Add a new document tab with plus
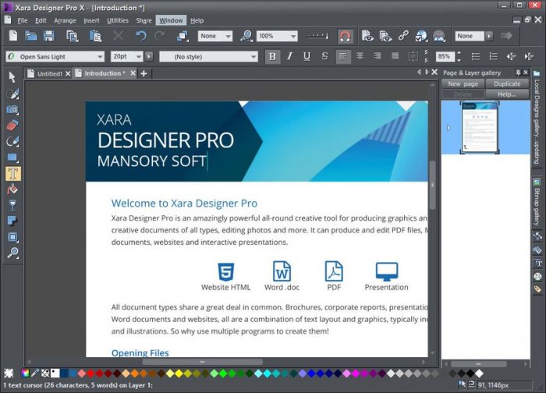This screenshot has width=546, height=393. [144, 73]
